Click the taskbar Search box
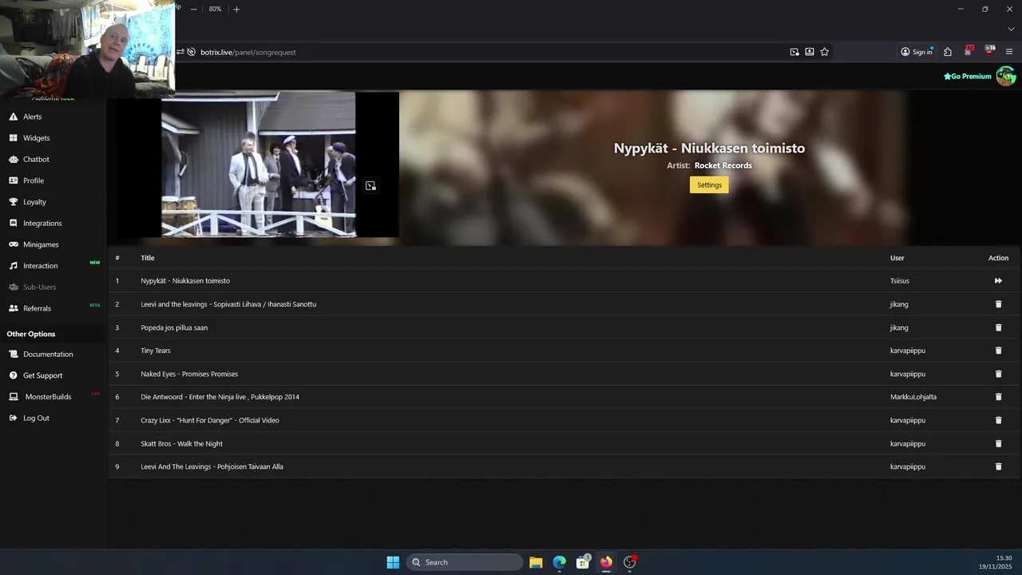 click(465, 562)
